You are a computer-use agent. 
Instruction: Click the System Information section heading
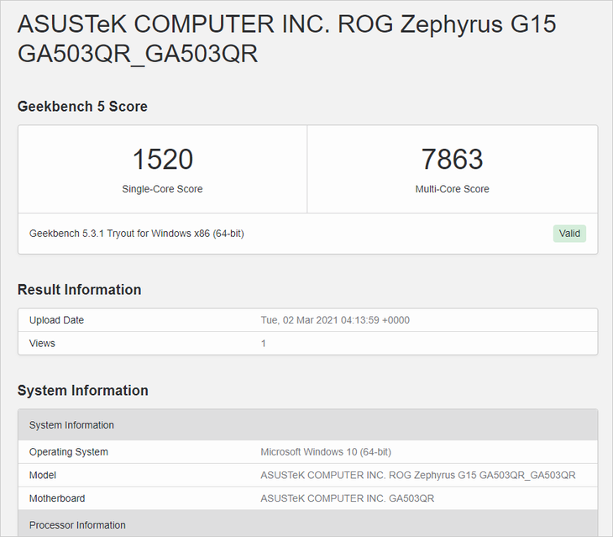[x=82, y=391]
